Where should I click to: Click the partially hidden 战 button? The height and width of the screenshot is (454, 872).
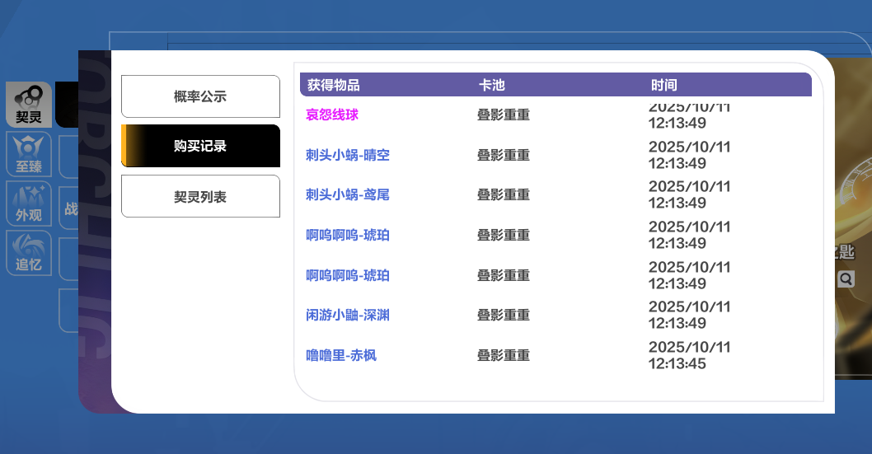pyautogui.click(x=70, y=208)
